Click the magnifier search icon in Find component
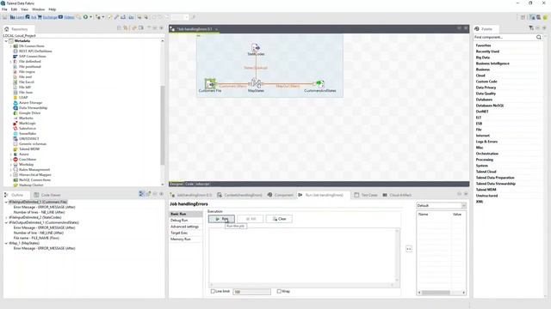 [539, 37]
